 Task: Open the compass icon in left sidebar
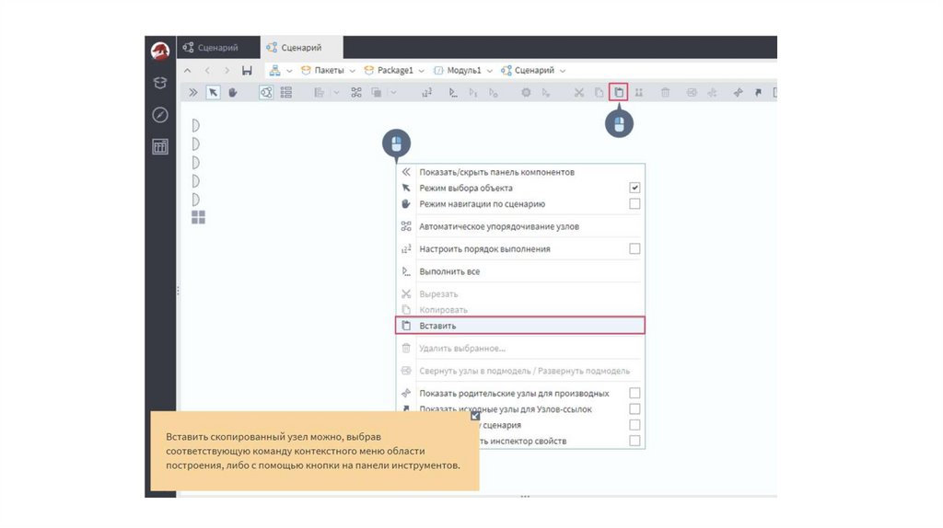coord(159,115)
